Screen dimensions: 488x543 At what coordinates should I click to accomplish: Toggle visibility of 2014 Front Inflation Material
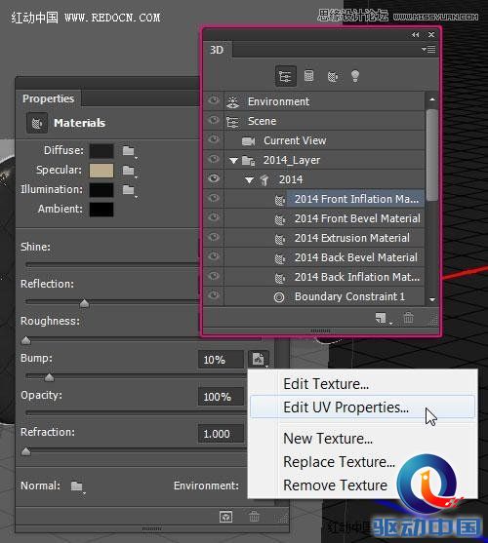pos(214,198)
